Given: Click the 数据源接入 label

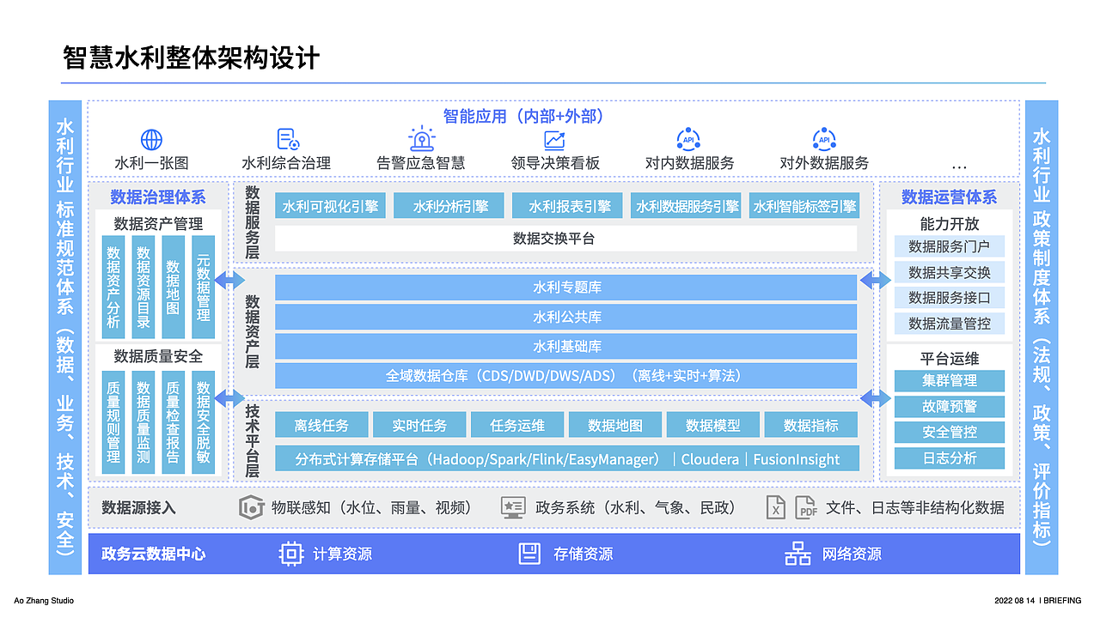Looking at the screenshot, I should click(138, 507).
